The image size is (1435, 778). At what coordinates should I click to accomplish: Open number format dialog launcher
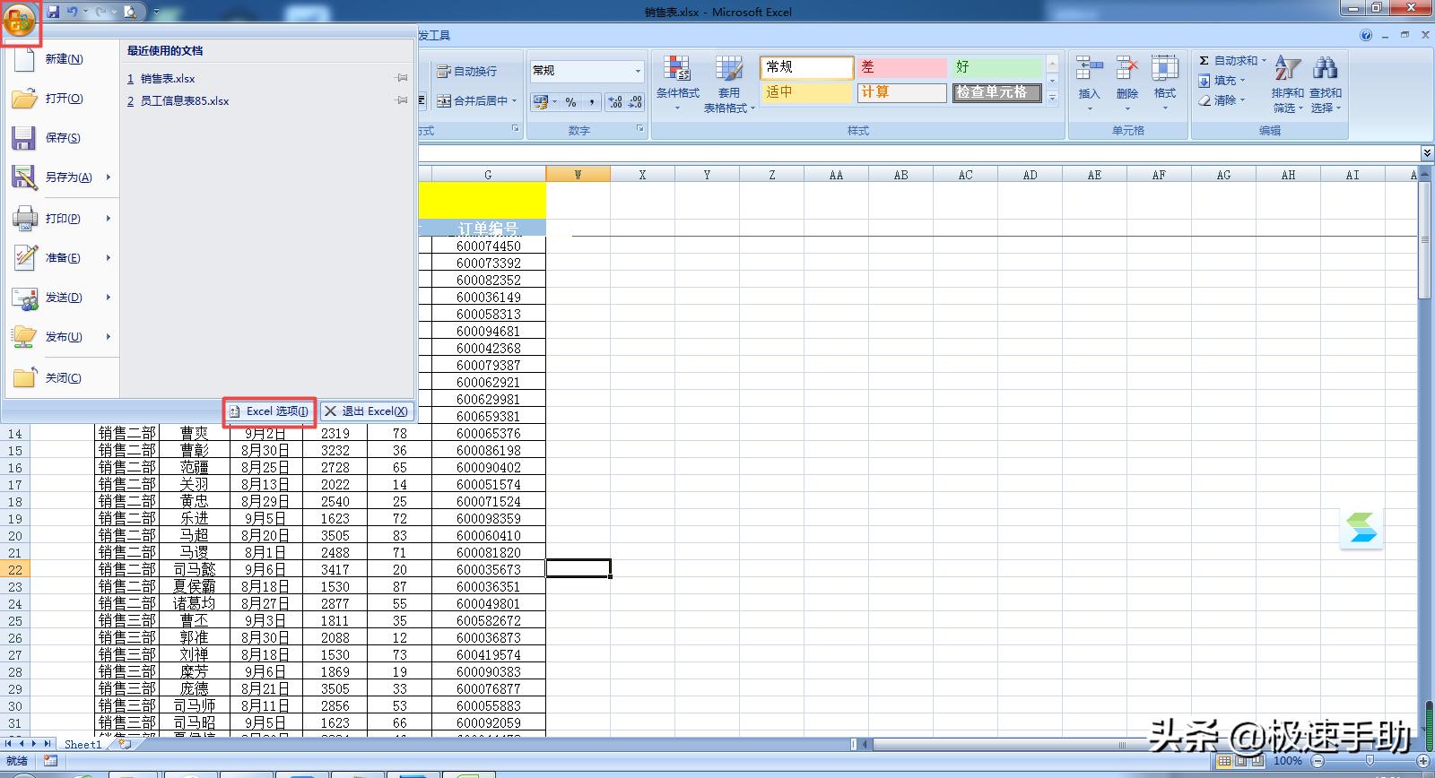(x=640, y=129)
